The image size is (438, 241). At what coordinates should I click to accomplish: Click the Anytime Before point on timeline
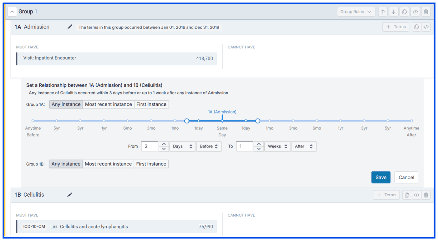coord(33,121)
